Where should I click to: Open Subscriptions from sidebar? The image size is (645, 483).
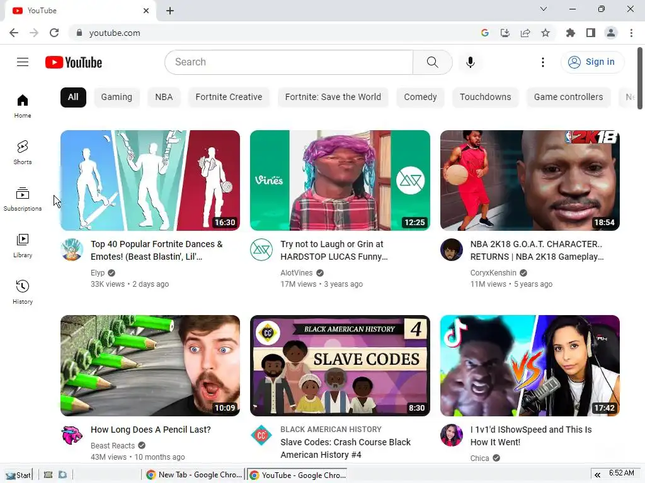(x=23, y=199)
